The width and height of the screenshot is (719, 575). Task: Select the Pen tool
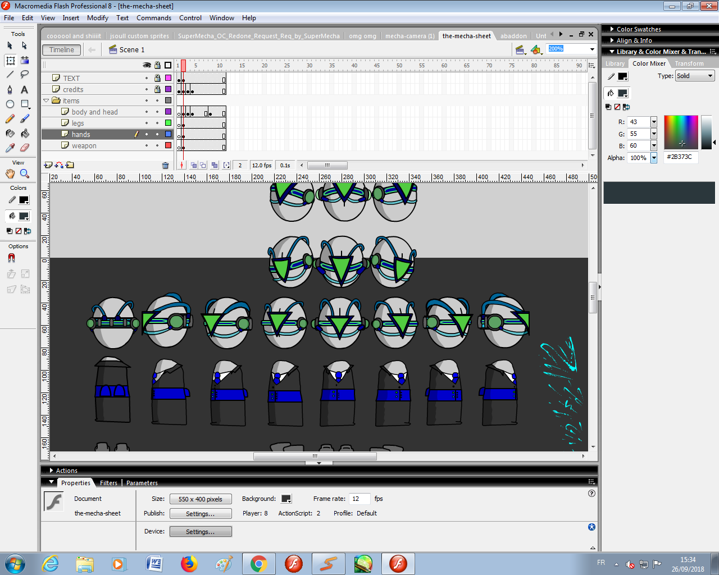pyautogui.click(x=10, y=89)
